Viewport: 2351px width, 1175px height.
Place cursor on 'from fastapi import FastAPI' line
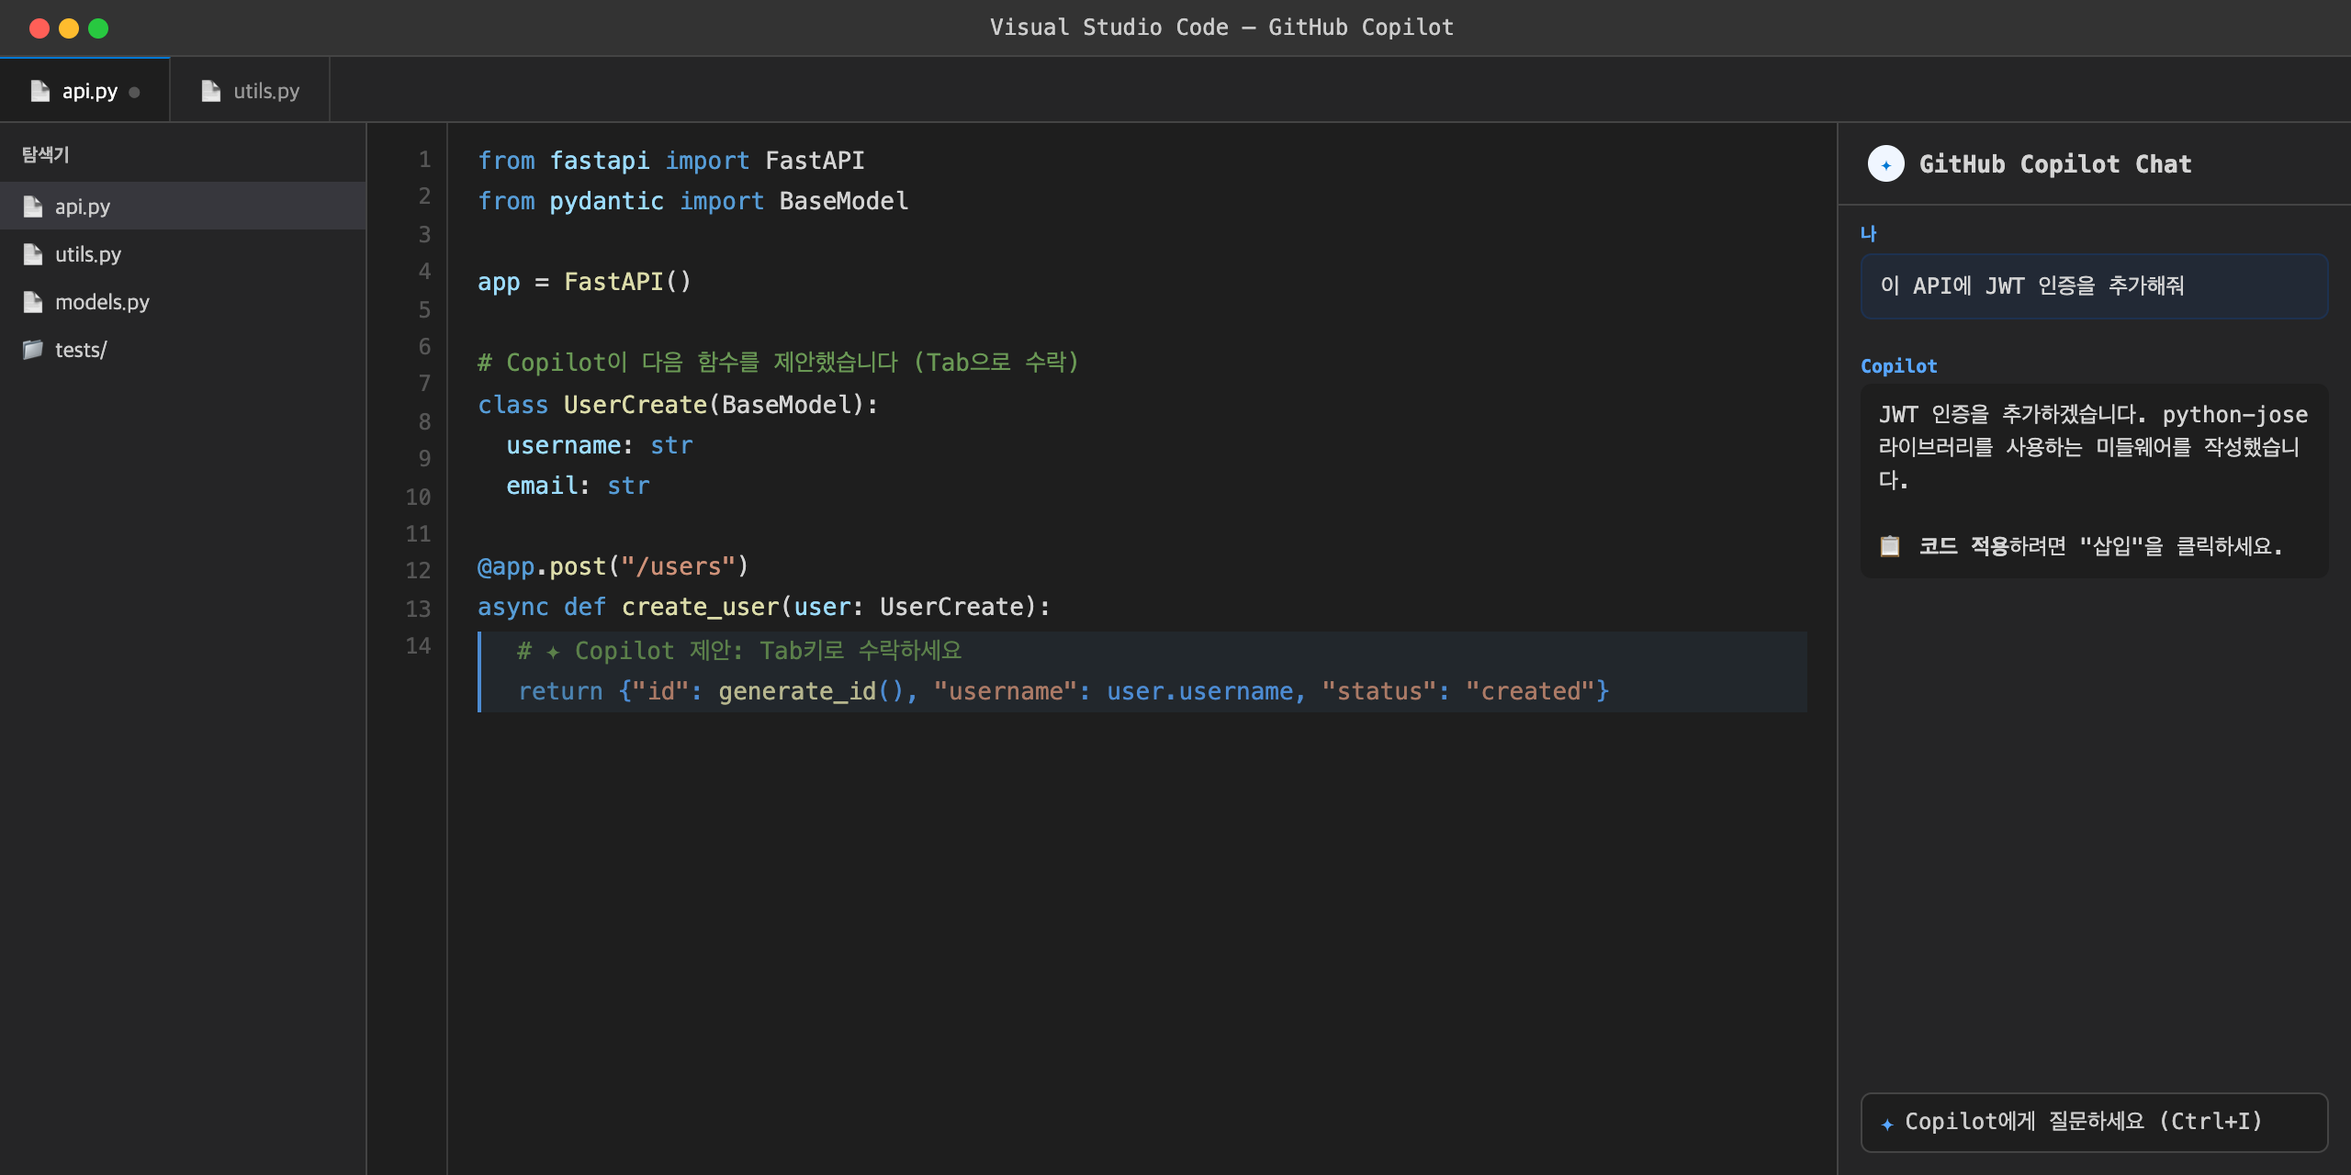(671, 160)
